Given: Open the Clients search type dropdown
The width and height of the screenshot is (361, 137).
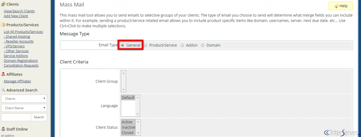Looking at the screenshot, I should (x=24, y=98).
